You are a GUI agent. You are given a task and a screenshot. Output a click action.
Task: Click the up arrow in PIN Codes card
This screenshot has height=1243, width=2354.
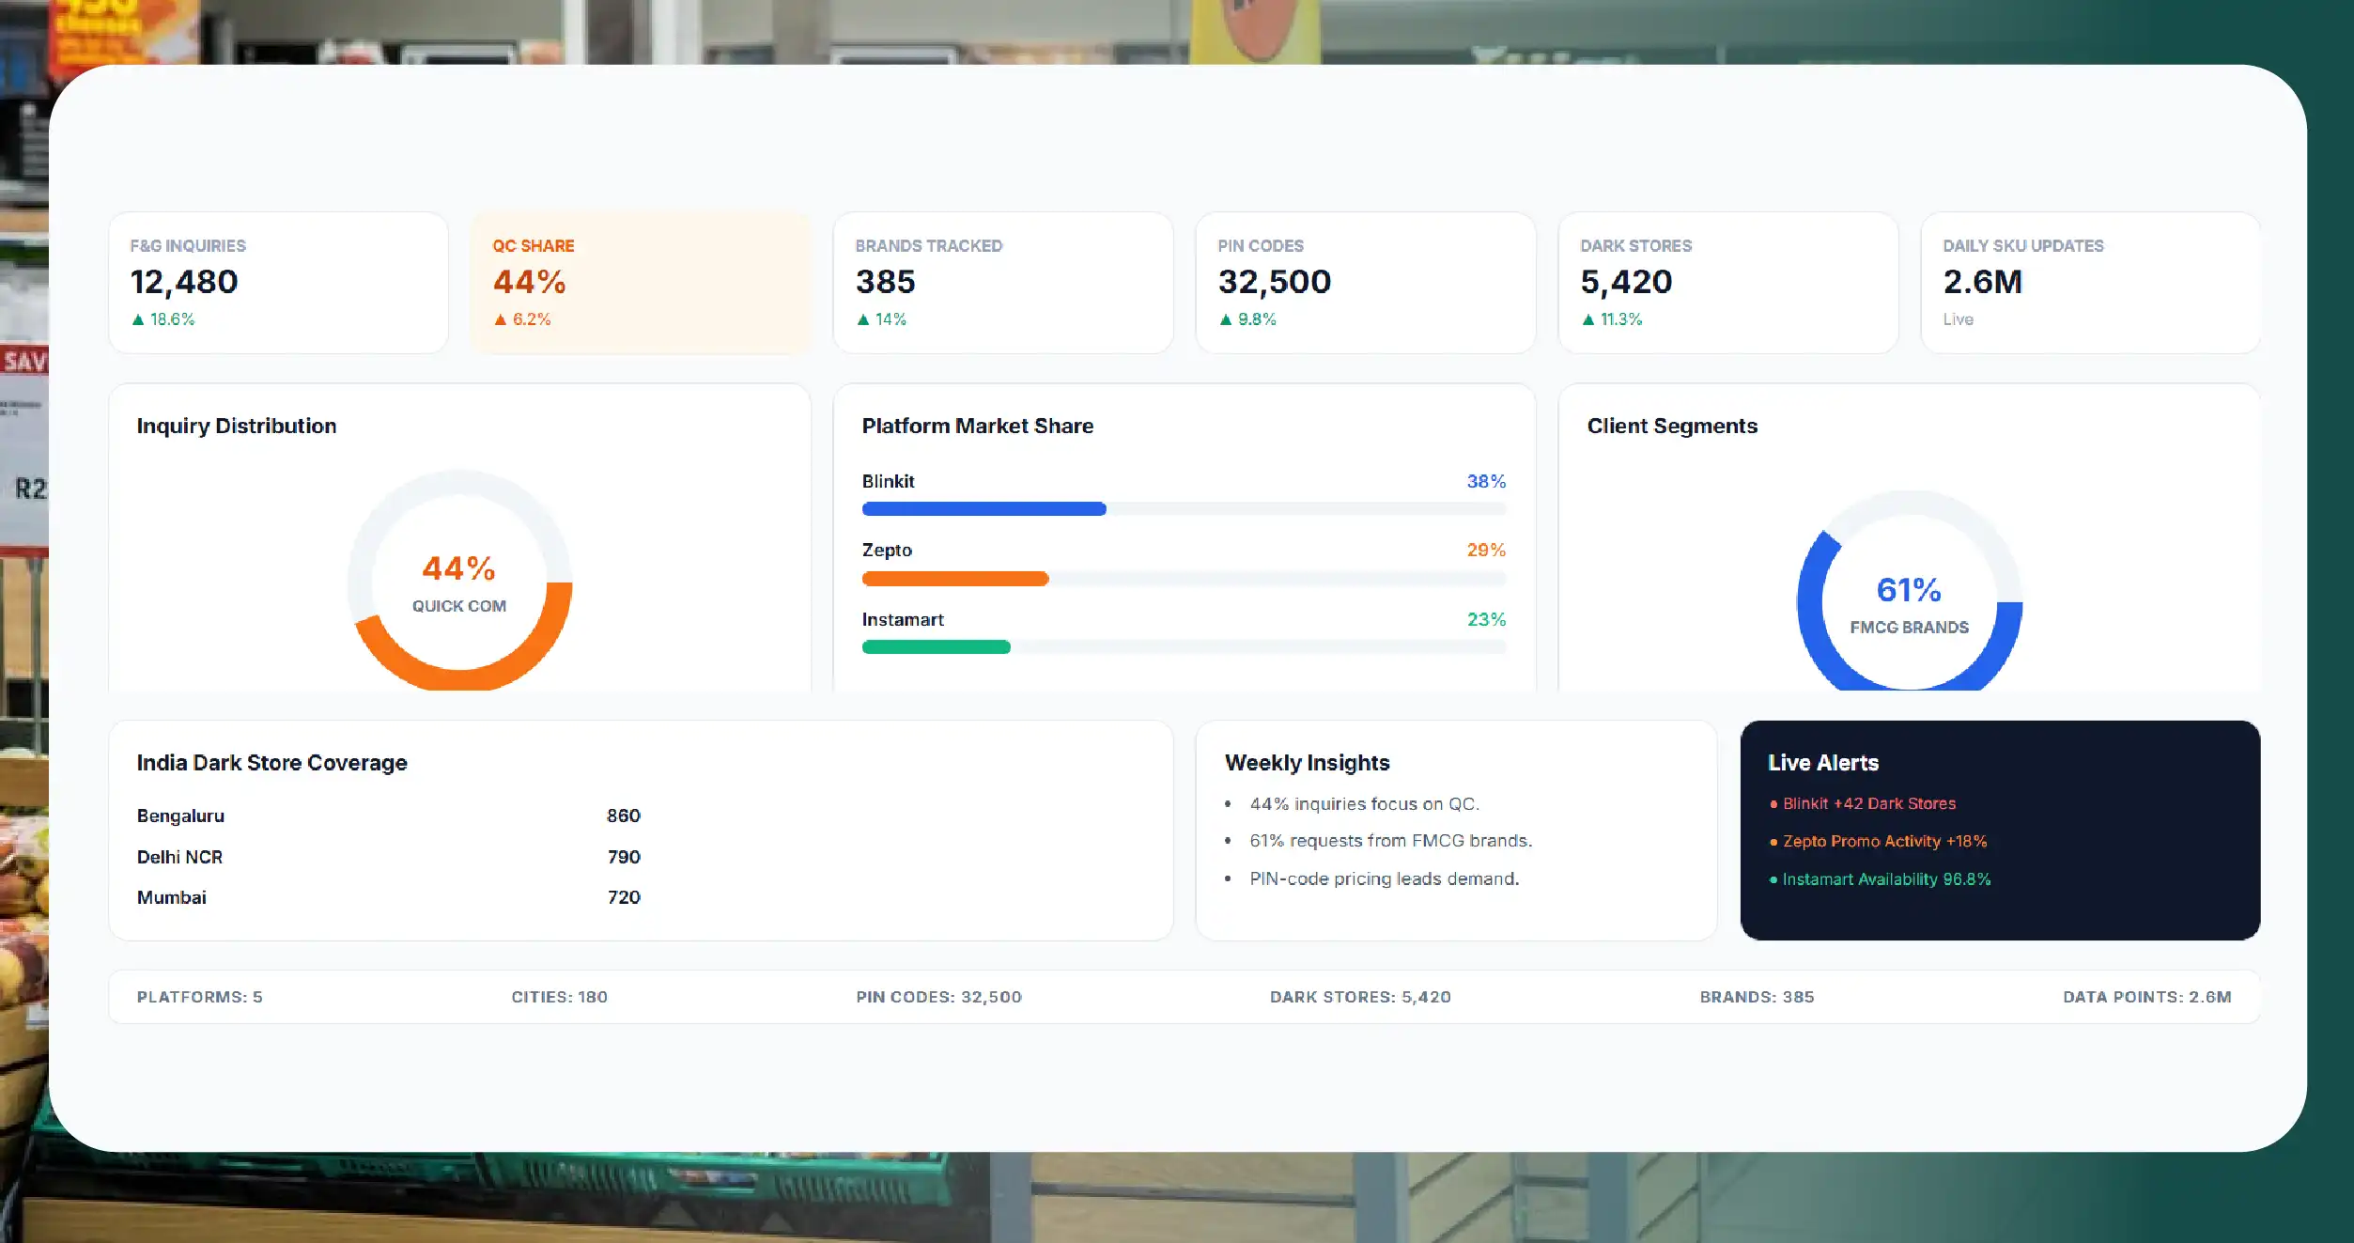pos(1226,319)
